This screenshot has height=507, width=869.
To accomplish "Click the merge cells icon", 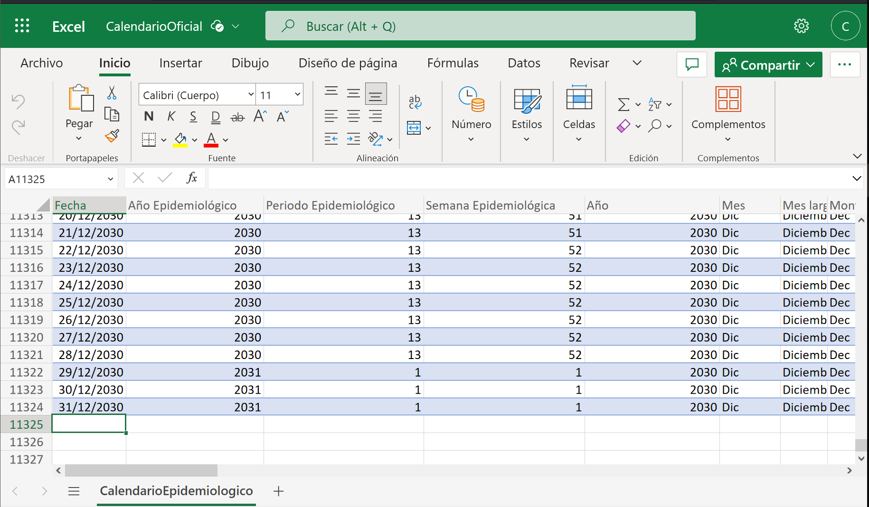I will tap(414, 128).
